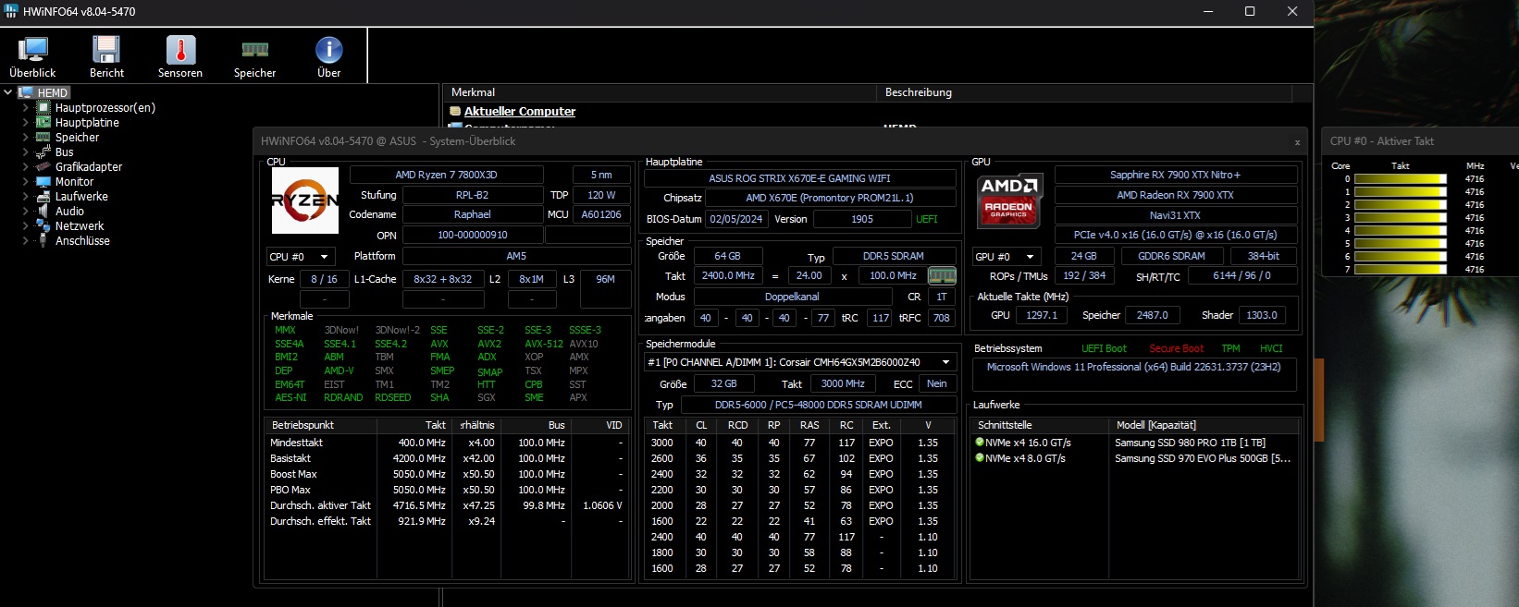Select the Bus tree item label

[64, 152]
